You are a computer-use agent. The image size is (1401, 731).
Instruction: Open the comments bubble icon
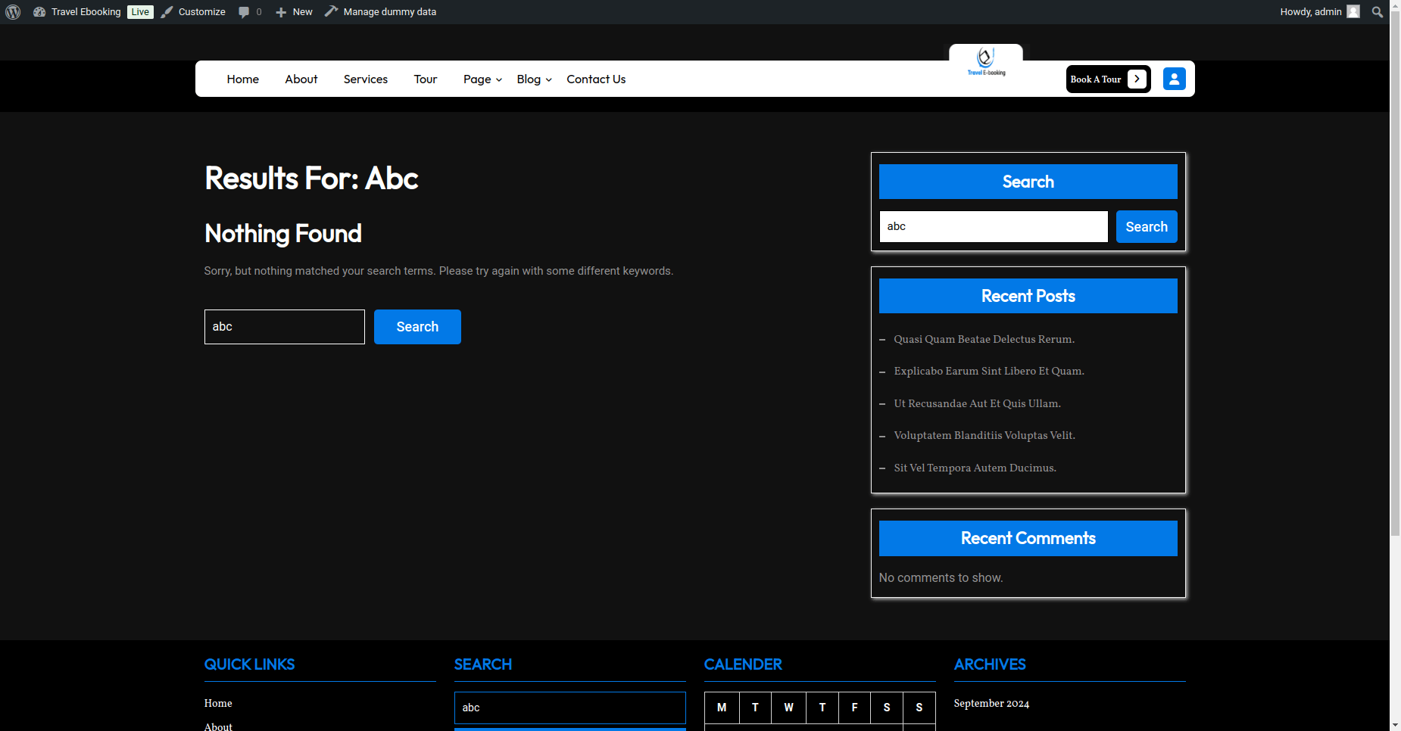coord(244,12)
